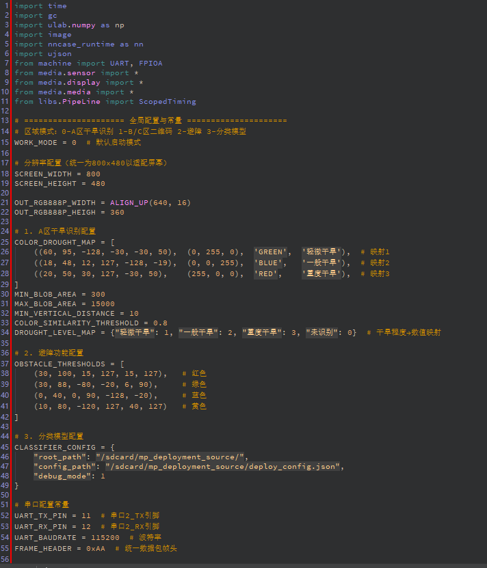Click the MAX_BLOB_AREA value 15000
Image resolution: width=487 pixels, height=568 pixels.
pyautogui.click(x=103, y=303)
